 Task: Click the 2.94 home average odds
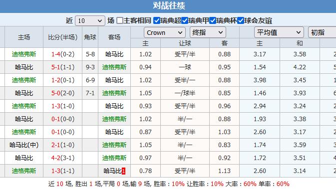click(x=260, y=106)
